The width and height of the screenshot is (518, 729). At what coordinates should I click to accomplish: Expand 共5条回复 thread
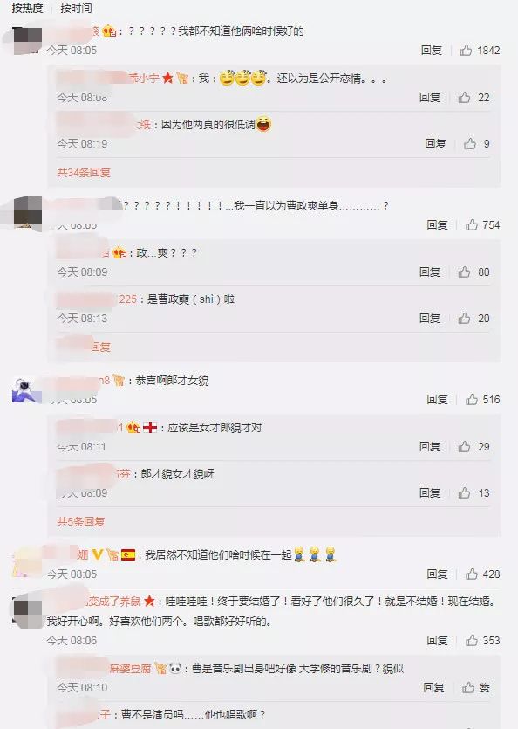click(81, 521)
